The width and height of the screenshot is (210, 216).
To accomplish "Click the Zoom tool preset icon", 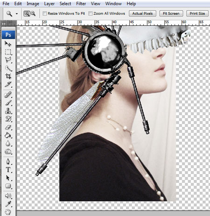I will 9,14.
